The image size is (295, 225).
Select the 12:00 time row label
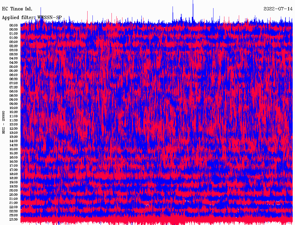[x=14, y=124]
